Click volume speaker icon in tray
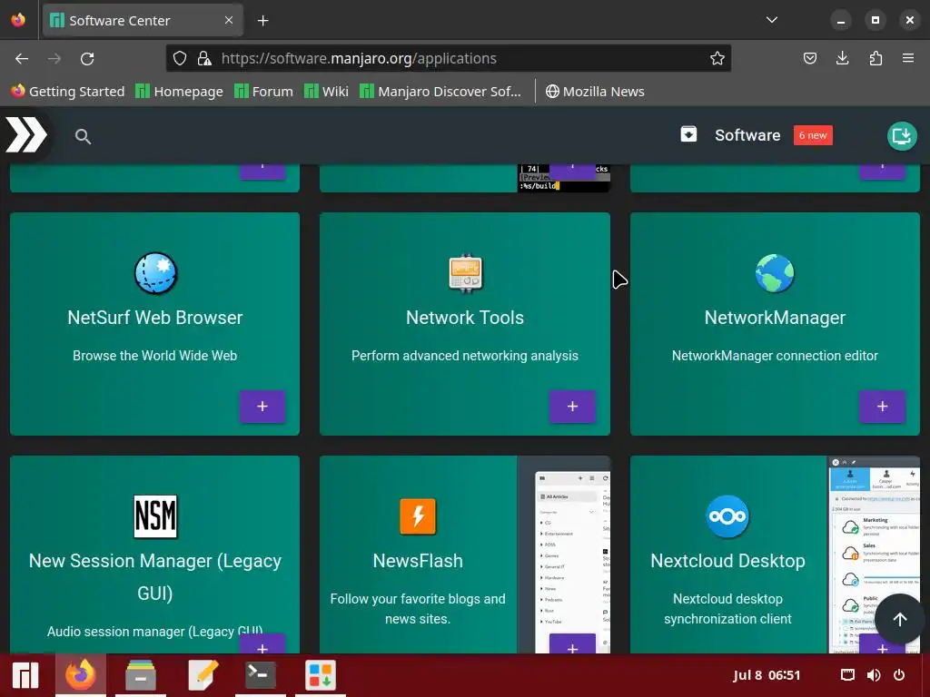 pos(873,675)
